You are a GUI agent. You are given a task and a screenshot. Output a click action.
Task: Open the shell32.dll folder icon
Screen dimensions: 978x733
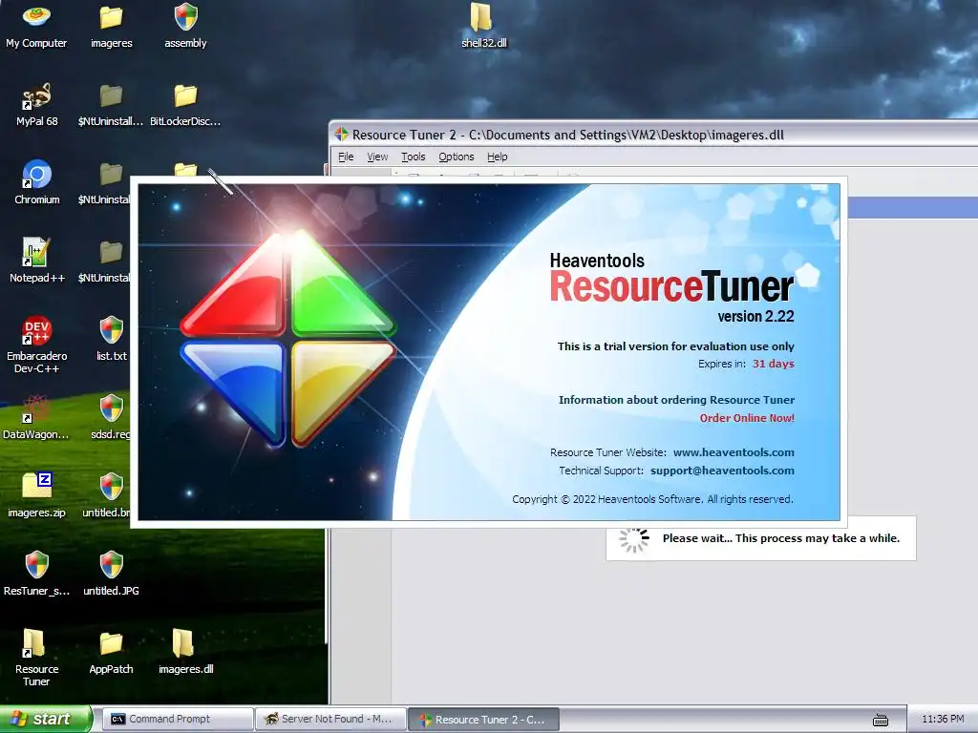pos(483,26)
